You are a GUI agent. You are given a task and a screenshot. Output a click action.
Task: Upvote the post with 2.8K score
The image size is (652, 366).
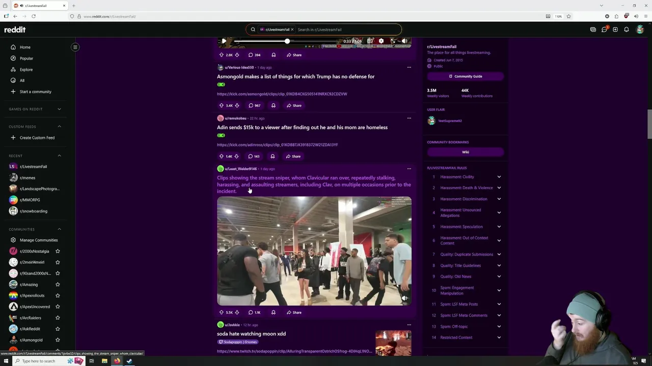click(222, 55)
